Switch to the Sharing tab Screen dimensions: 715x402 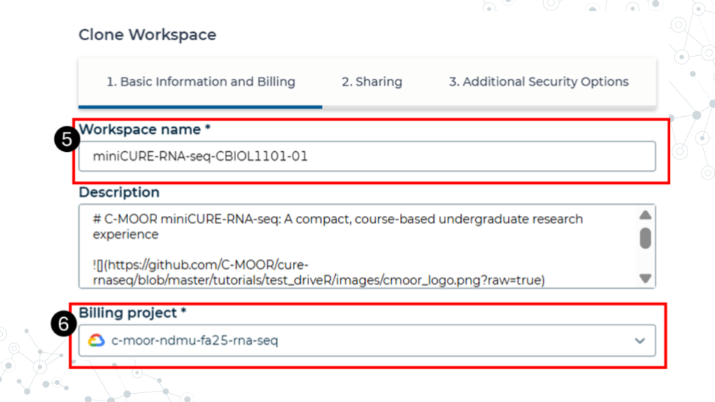click(x=372, y=82)
